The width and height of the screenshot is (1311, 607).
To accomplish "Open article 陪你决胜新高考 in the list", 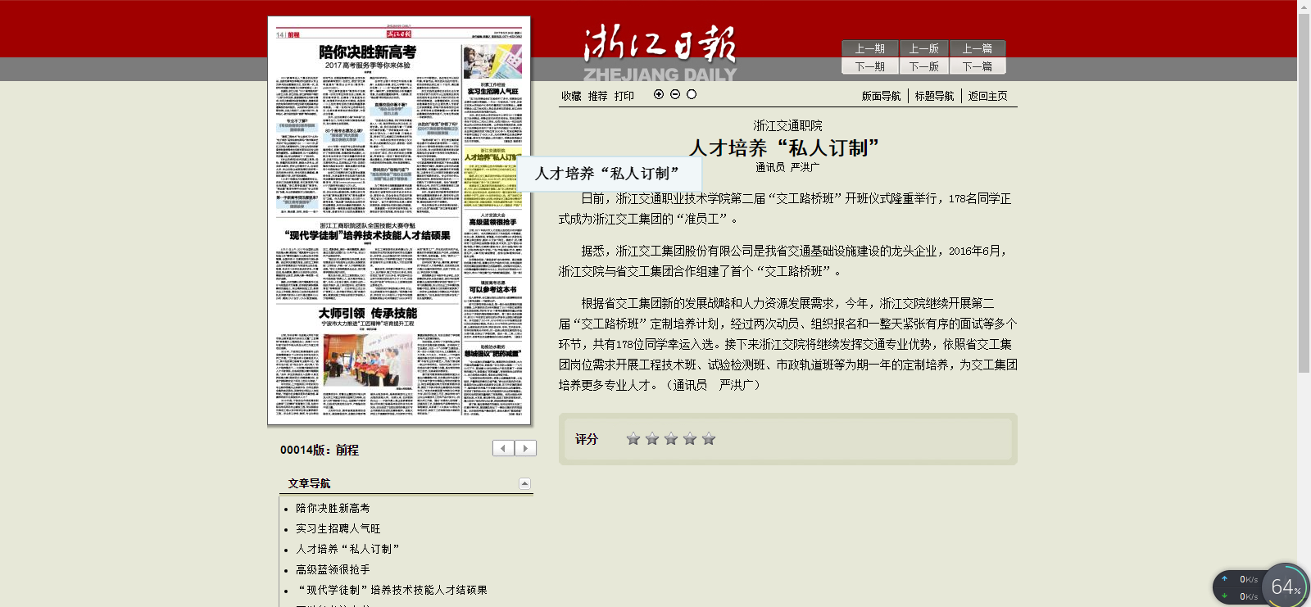I will 333,508.
